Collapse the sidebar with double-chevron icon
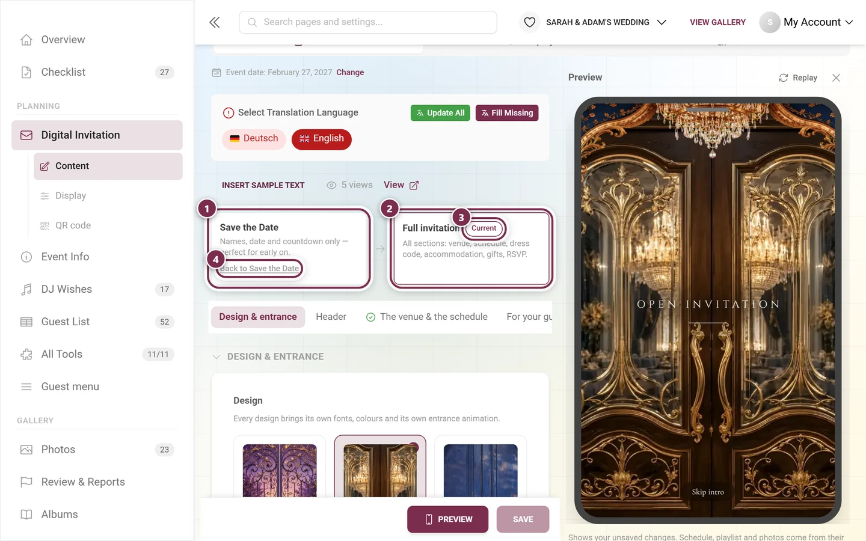Screen dimensions: 866x541 (215, 22)
